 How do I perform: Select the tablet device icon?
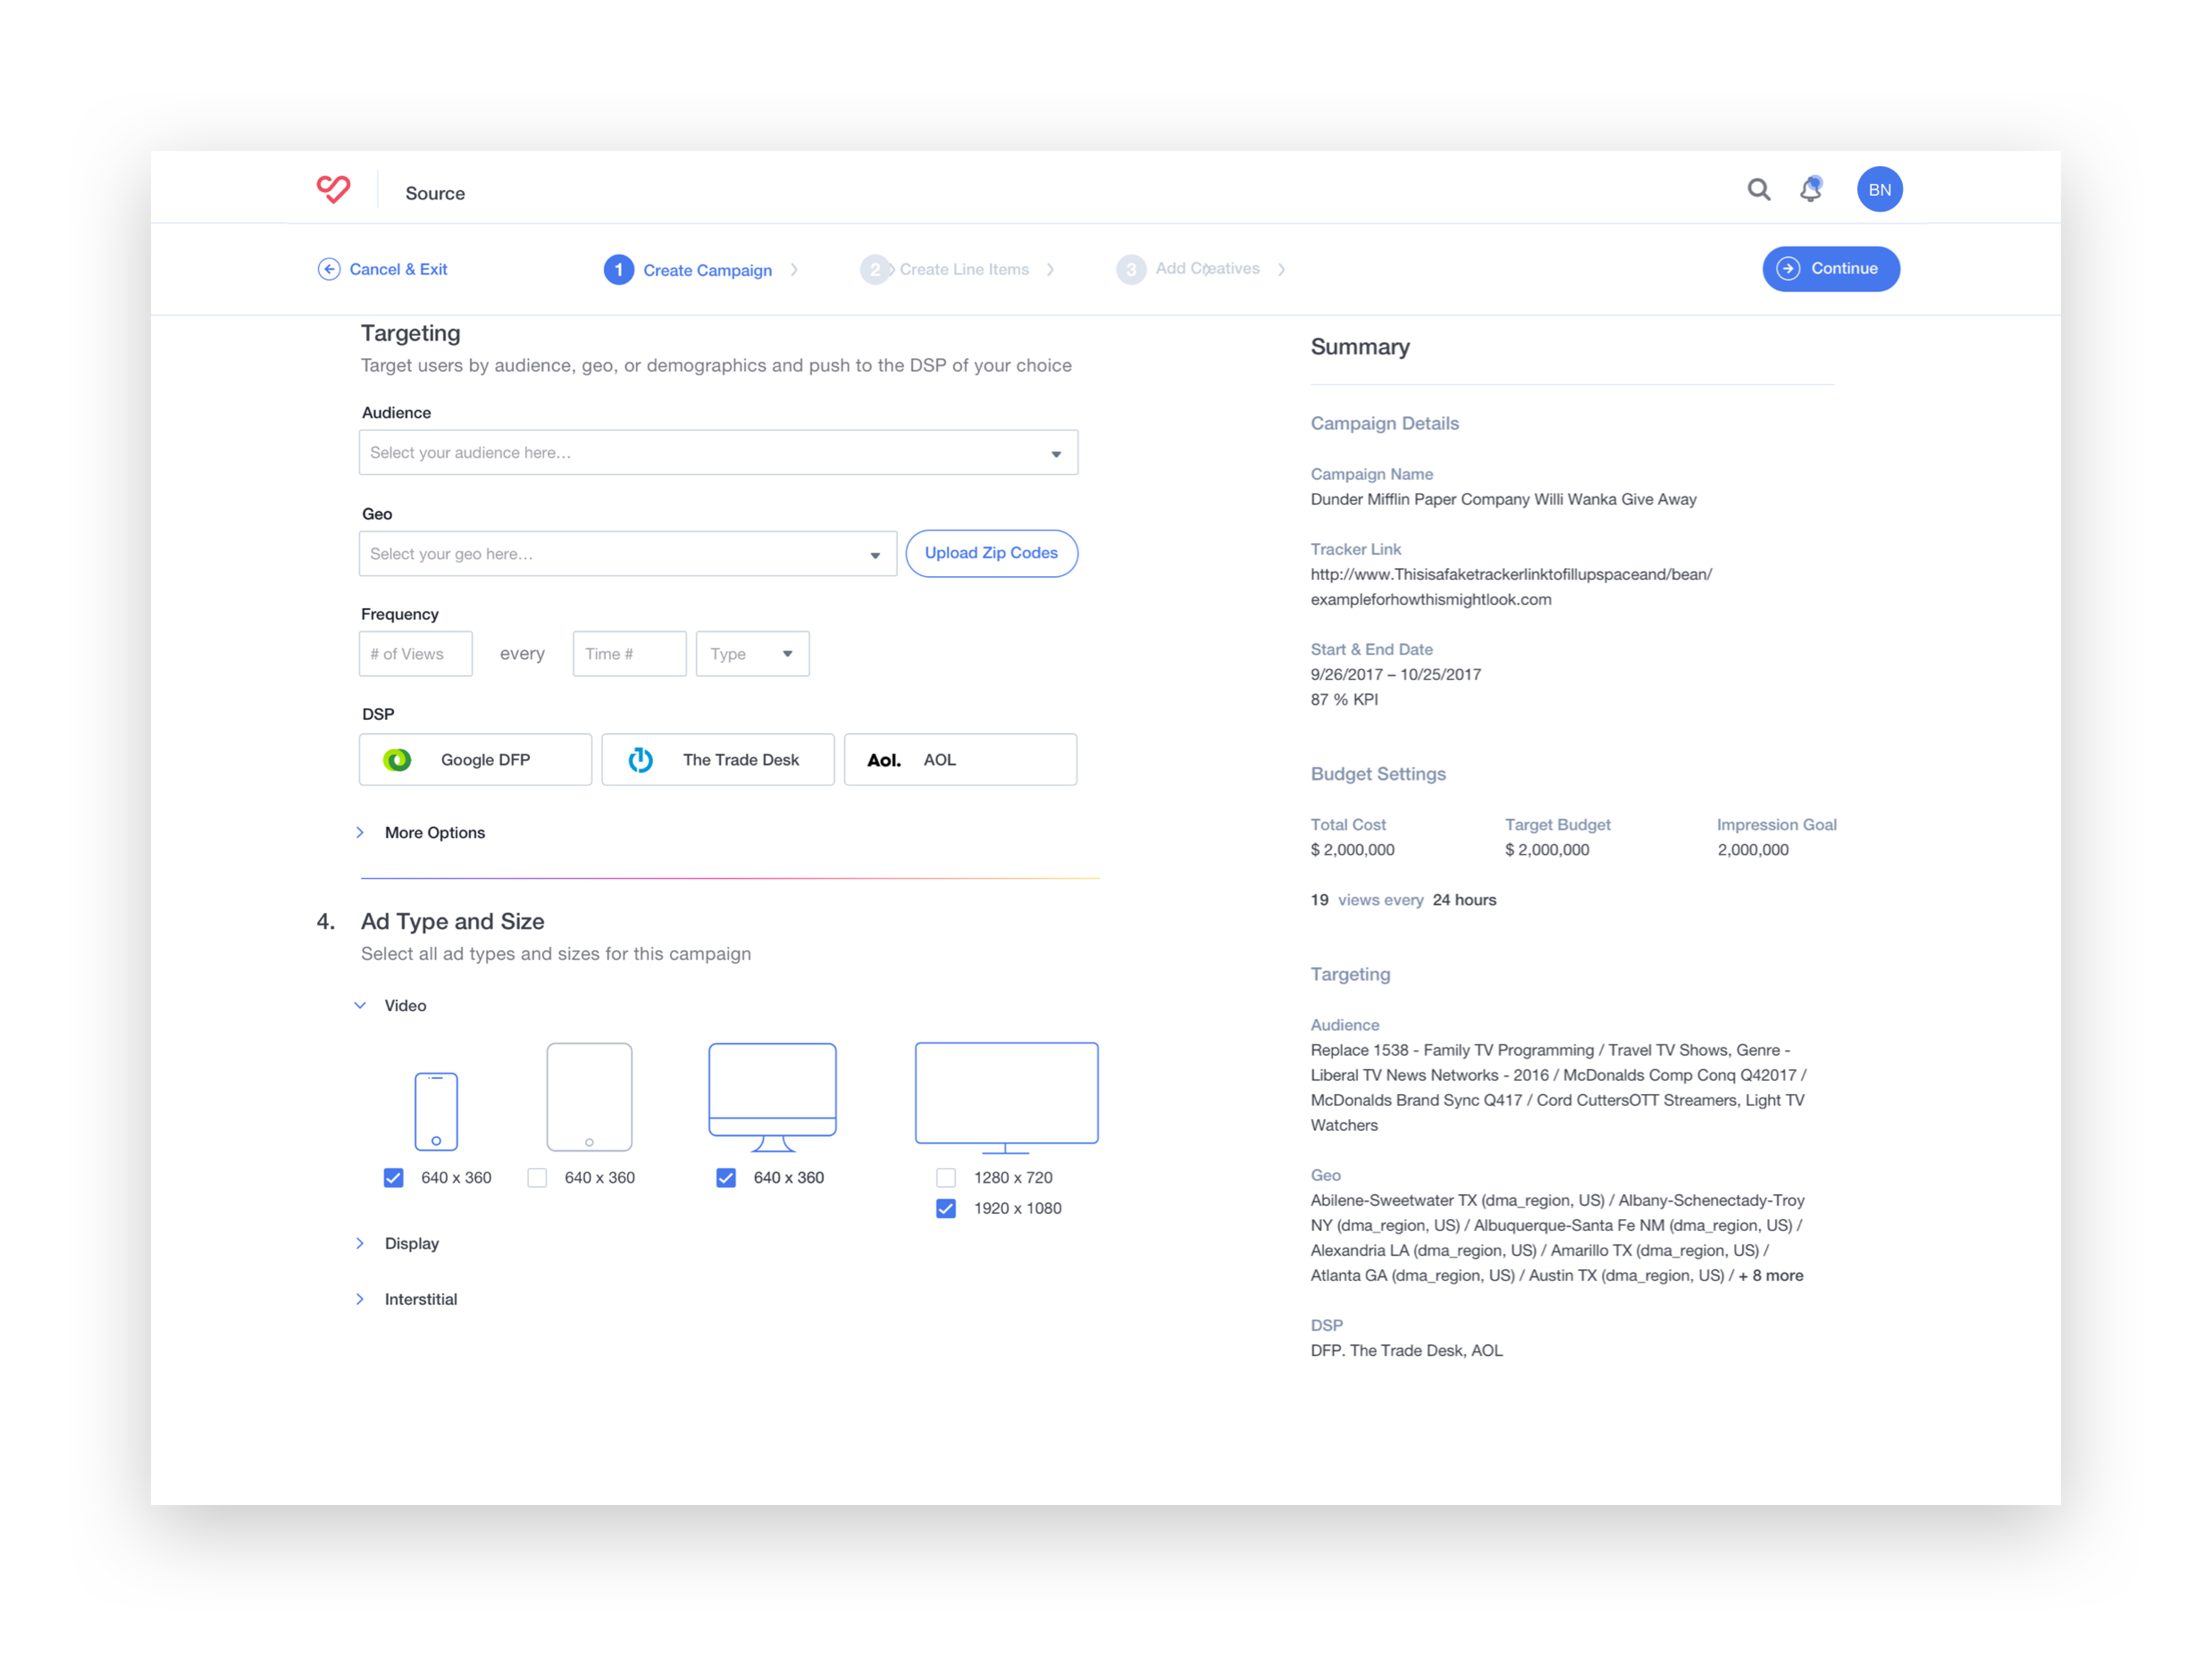589,1097
